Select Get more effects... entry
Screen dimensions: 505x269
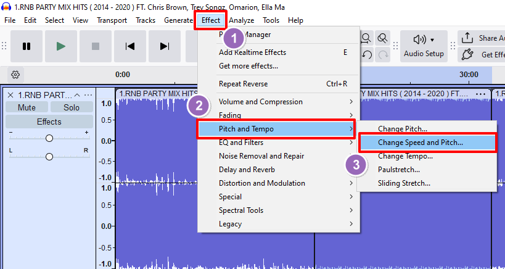278,66
